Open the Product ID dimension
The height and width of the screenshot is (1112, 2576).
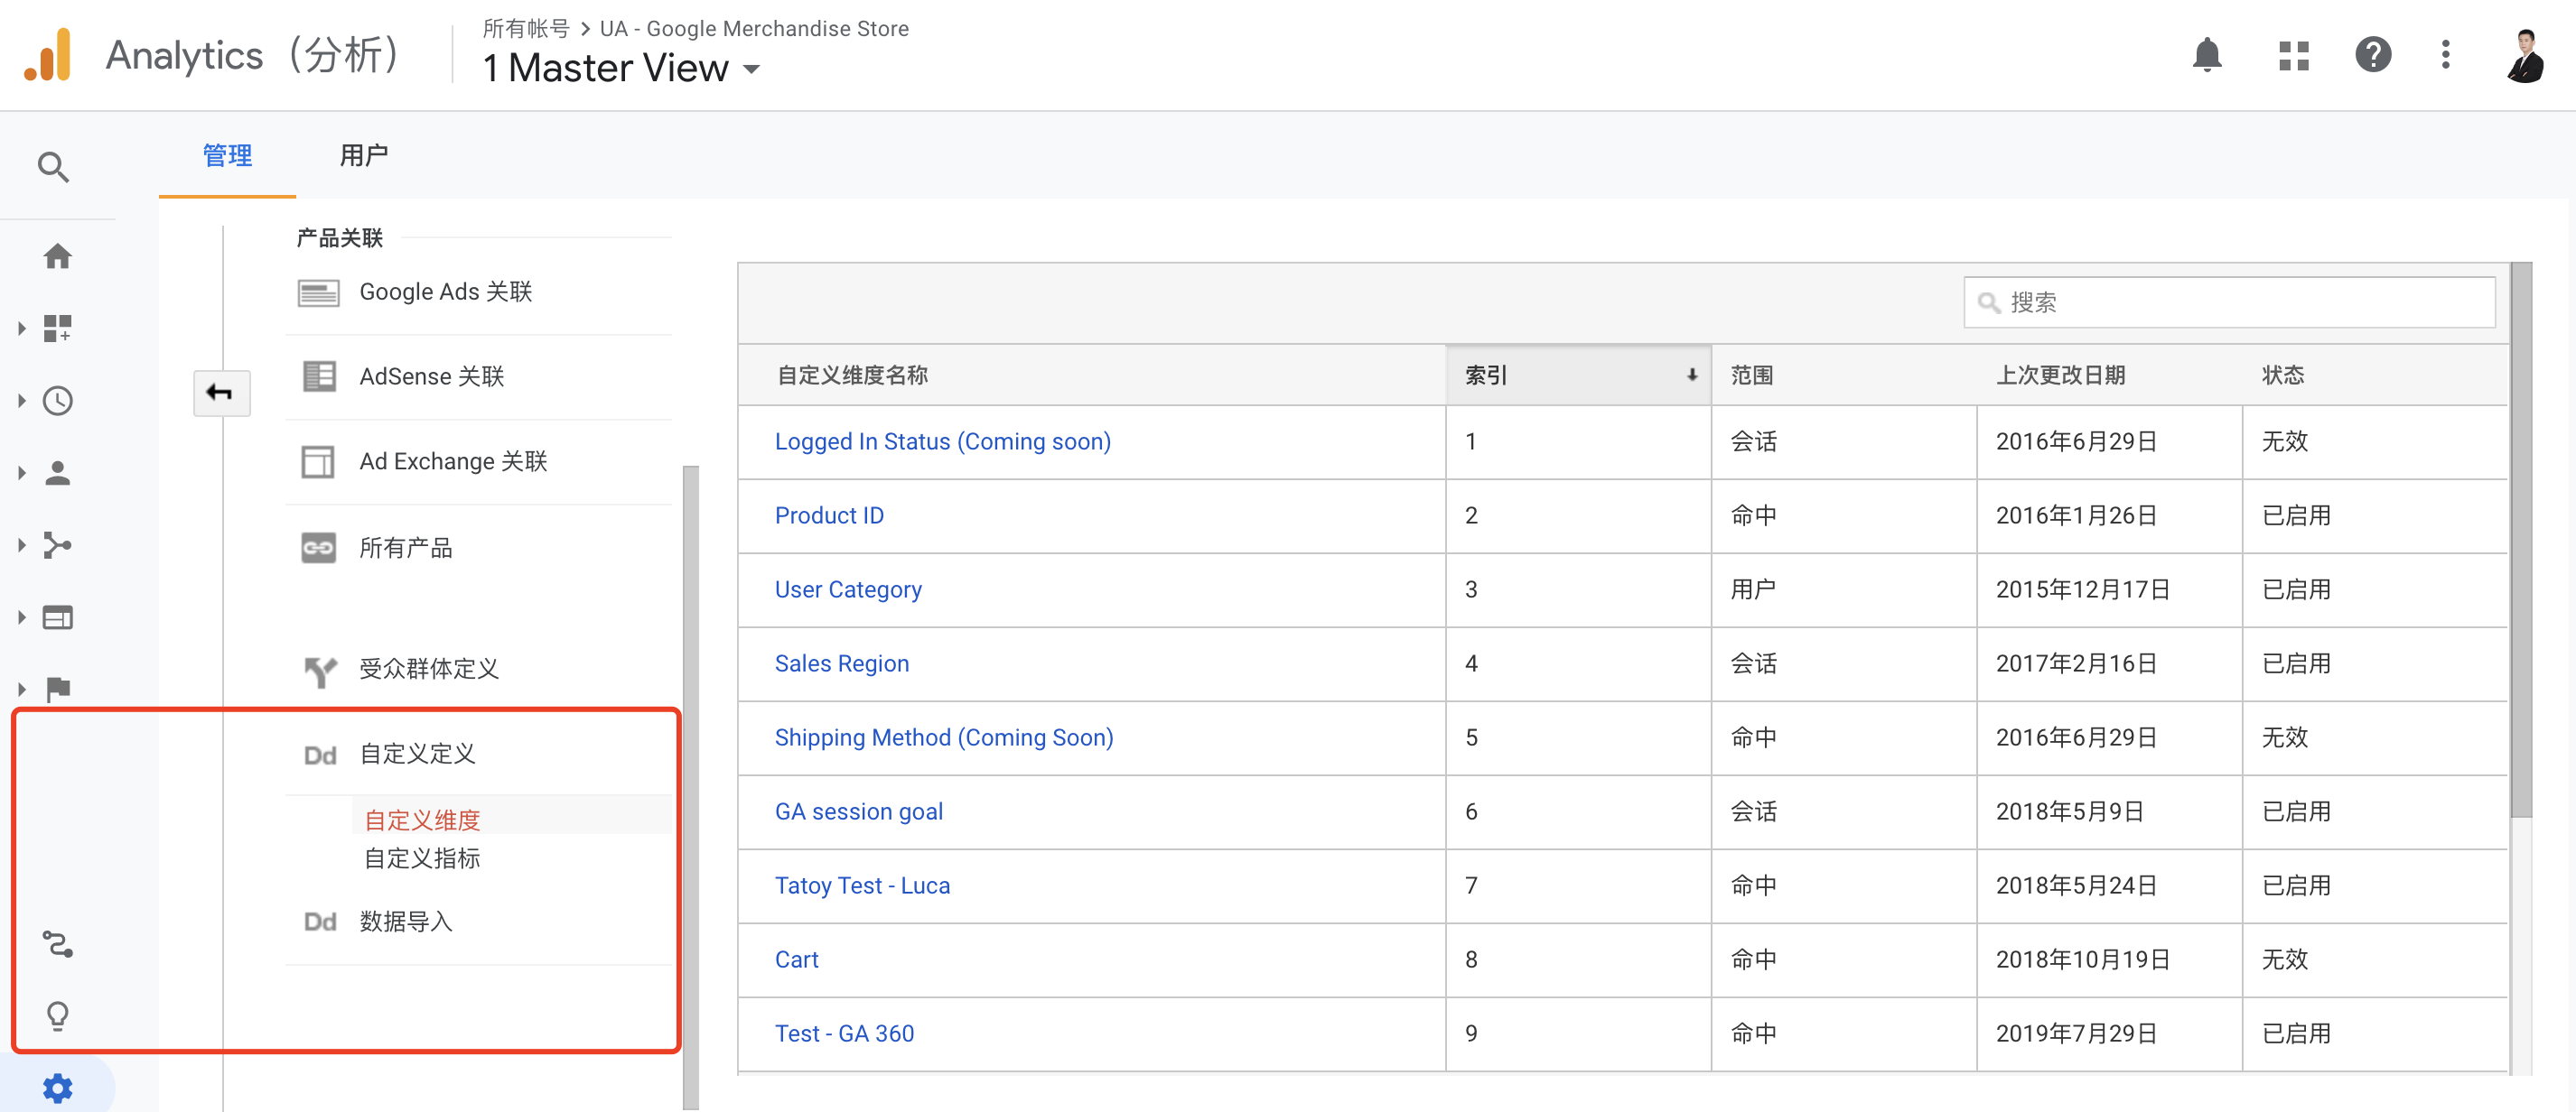tap(829, 515)
